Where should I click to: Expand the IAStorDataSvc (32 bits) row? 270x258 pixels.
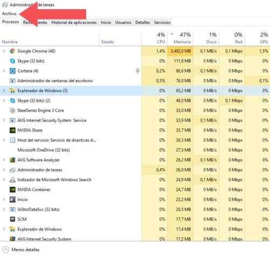[x=4, y=209]
